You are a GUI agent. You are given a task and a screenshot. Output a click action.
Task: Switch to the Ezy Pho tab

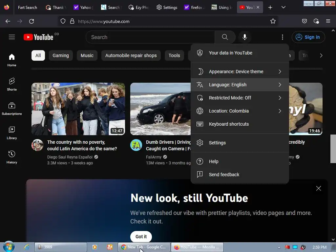click(139, 8)
